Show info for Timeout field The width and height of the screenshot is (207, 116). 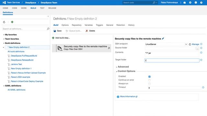[203, 87]
